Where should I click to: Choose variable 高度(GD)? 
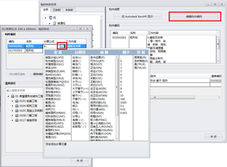(x=50, y=137)
